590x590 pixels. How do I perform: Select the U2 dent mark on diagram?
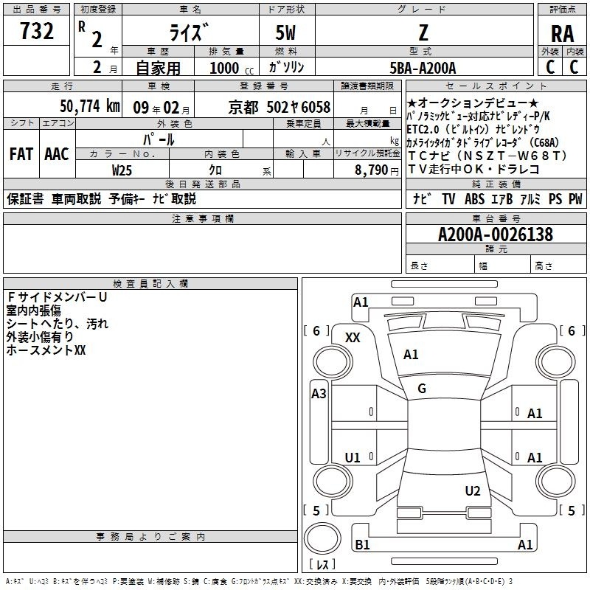point(473,491)
